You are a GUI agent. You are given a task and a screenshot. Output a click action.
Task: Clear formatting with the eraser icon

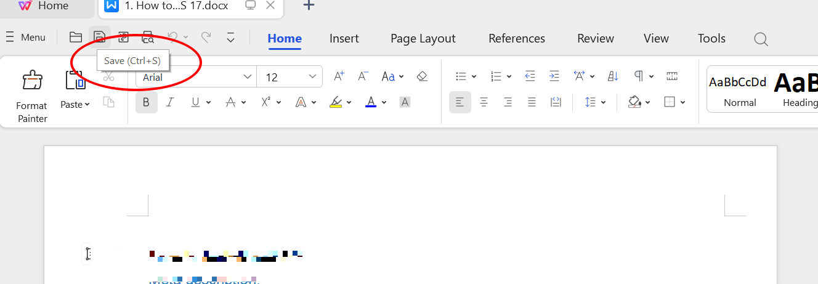pos(422,76)
